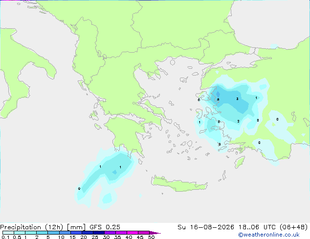Click the 30–35 mm purple legend swatch
The height and width of the screenshot is (239, 310).
(x=110, y=233)
